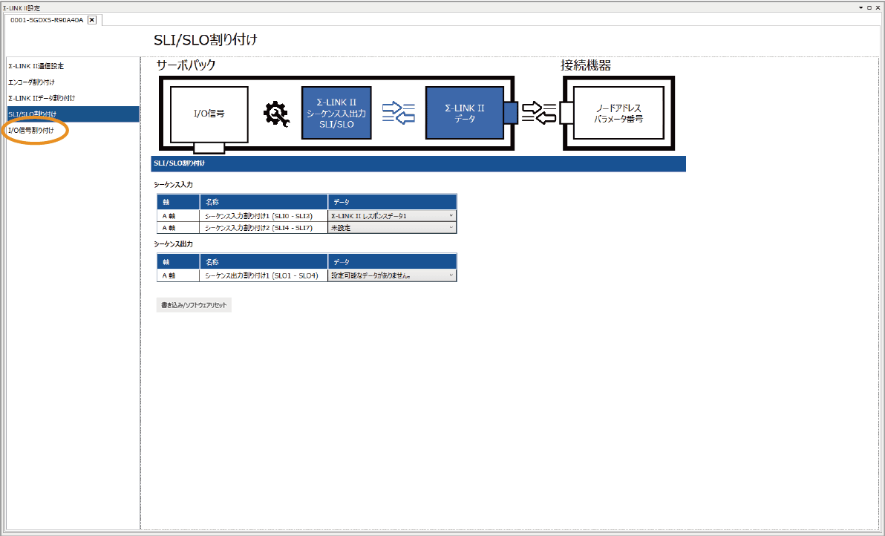Select the highlighted SLI/SLO割り付け sidebar item
The width and height of the screenshot is (885, 536).
(x=33, y=114)
